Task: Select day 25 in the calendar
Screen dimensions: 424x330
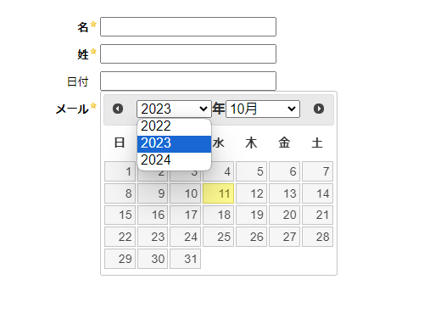Action: 218,237
